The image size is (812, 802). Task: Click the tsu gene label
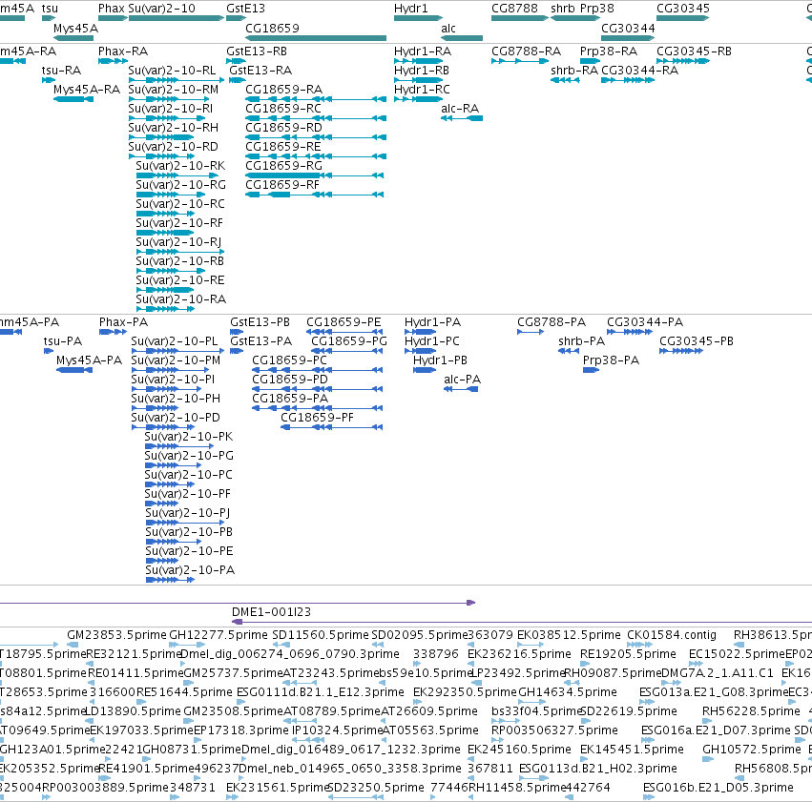(50, 9)
